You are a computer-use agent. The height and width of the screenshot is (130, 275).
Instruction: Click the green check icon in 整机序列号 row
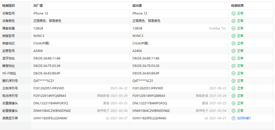click(x=233, y=81)
